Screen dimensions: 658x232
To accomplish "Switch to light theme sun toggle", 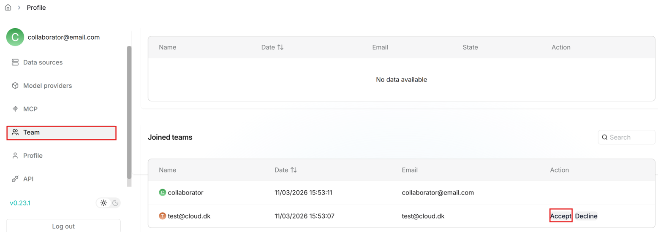I will coord(103,203).
